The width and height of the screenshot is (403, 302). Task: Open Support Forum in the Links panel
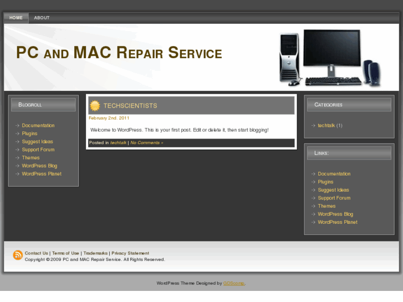coord(334,198)
